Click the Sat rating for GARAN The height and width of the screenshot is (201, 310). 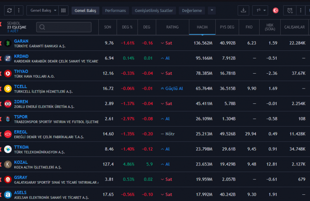click(x=166, y=43)
